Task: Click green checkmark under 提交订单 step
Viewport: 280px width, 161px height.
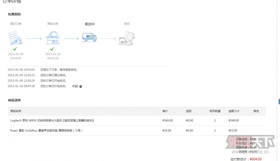Action: (x=15, y=49)
